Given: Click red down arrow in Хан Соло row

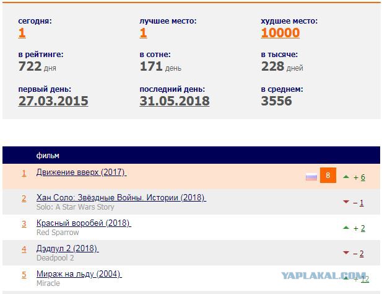Looking at the screenshot, I should (346, 202).
